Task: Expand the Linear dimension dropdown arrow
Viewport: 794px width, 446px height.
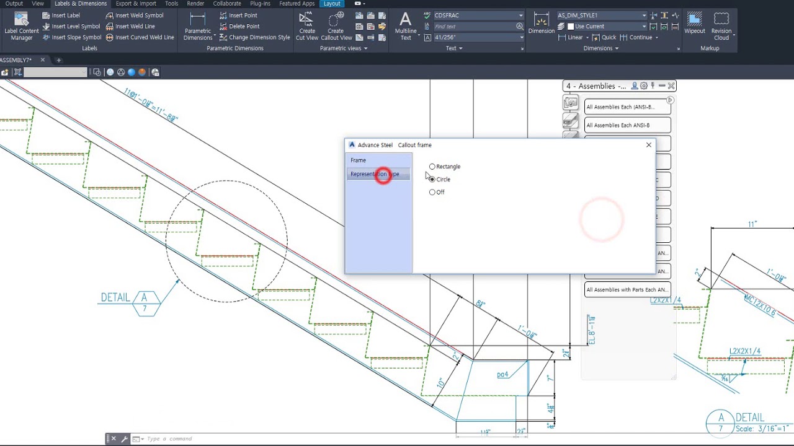Action: tap(587, 37)
